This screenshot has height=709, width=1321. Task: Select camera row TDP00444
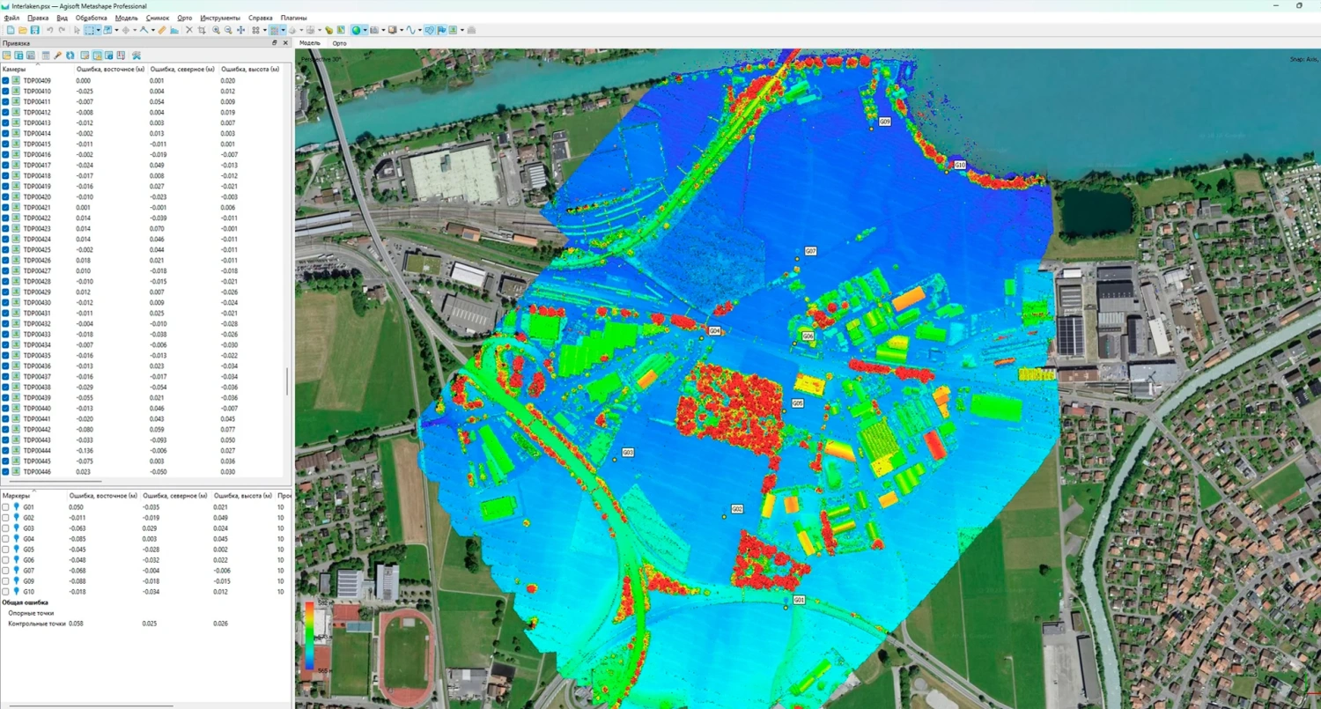click(141, 451)
